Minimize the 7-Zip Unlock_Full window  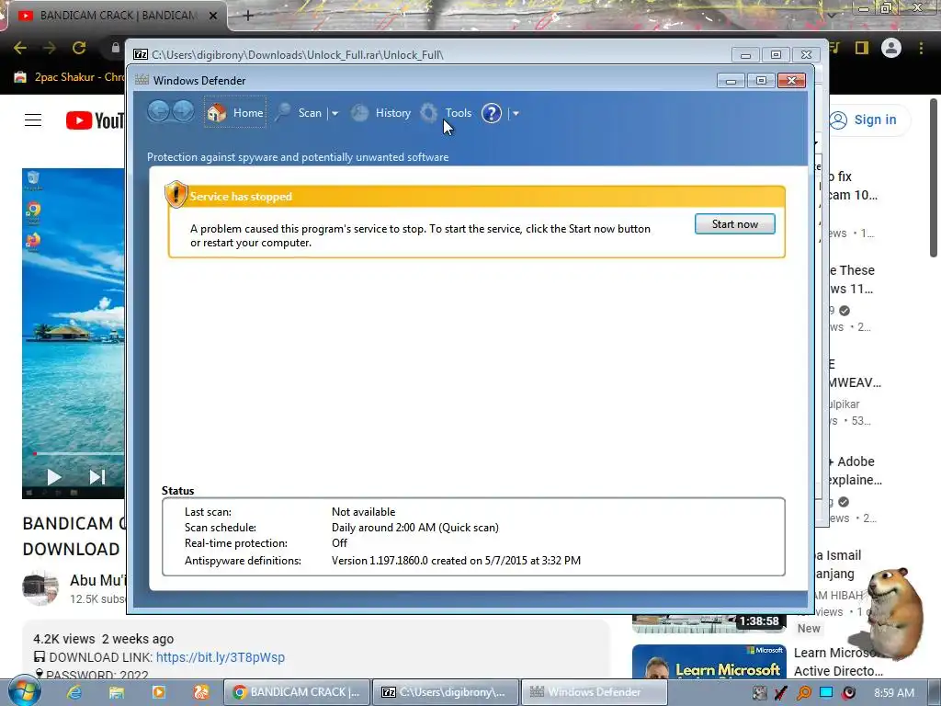tap(746, 54)
